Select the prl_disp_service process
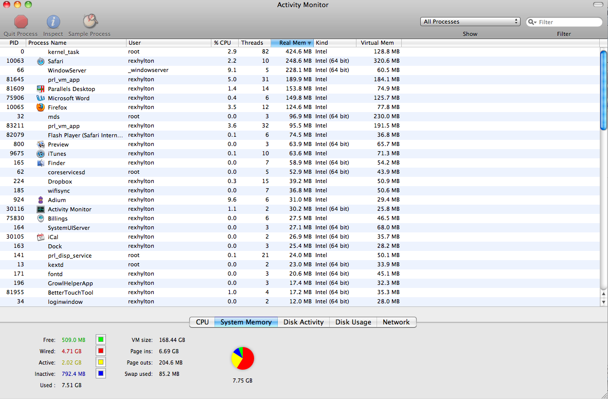This screenshot has width=608, height=399. coord(300,255)
